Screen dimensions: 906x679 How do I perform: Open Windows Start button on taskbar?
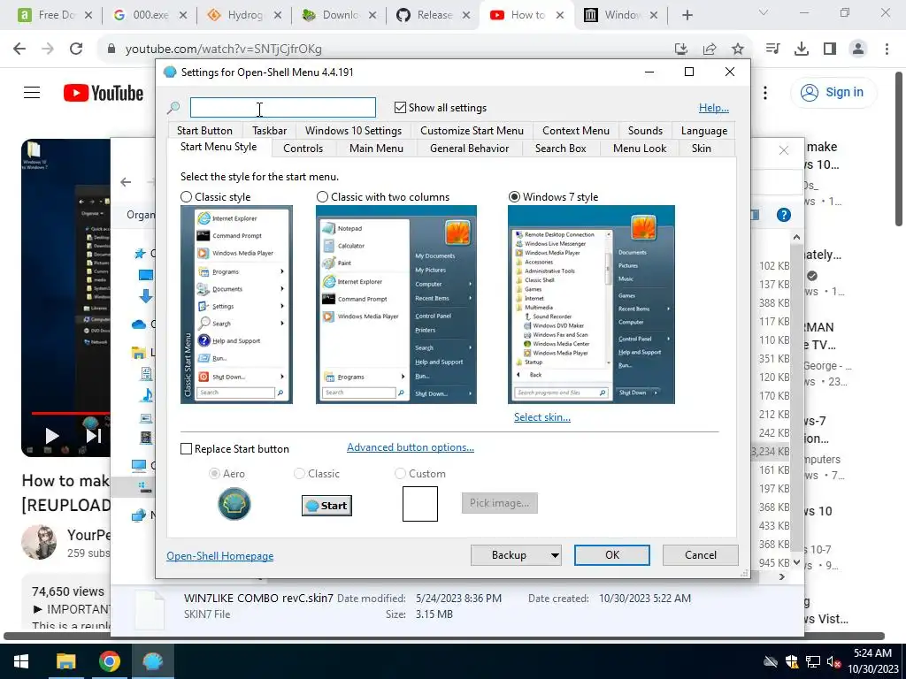(x=22, y=661)
